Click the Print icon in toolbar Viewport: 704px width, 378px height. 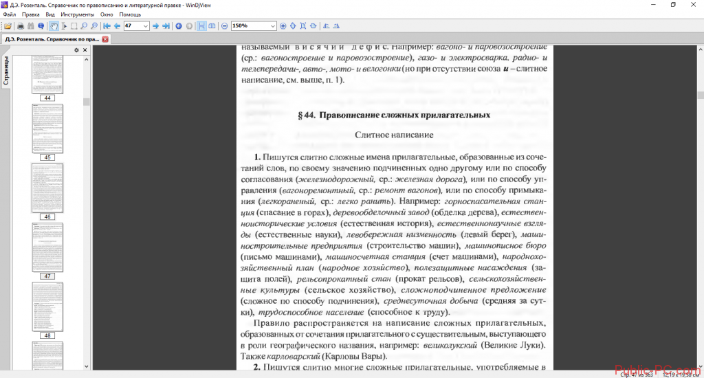click(20, 26)
